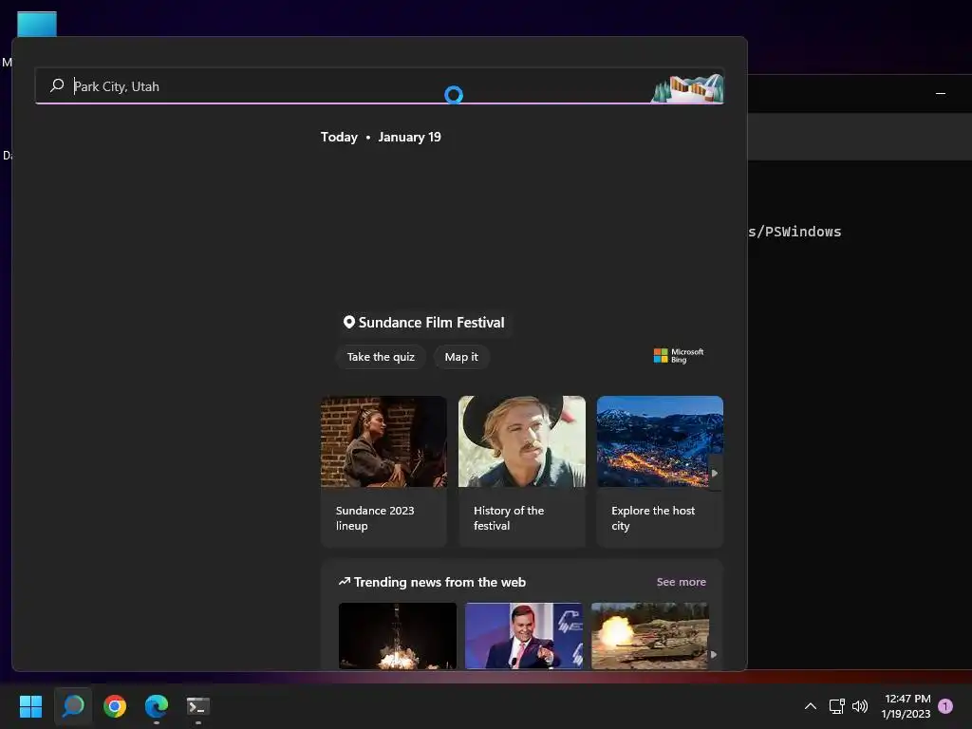Open the Microsoft Bing logo link
The width and height of the screenshot is (972, 729).
[678, 355]
